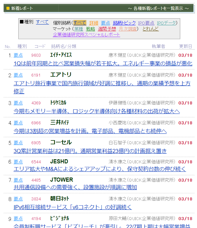Filter reports by 要点 in the filter box

tap(106, 23)
